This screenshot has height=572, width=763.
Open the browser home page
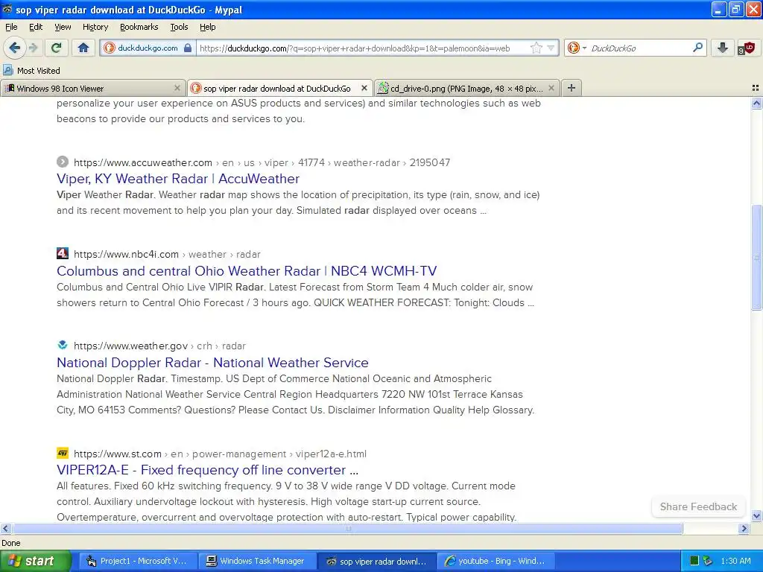[83, 48]
